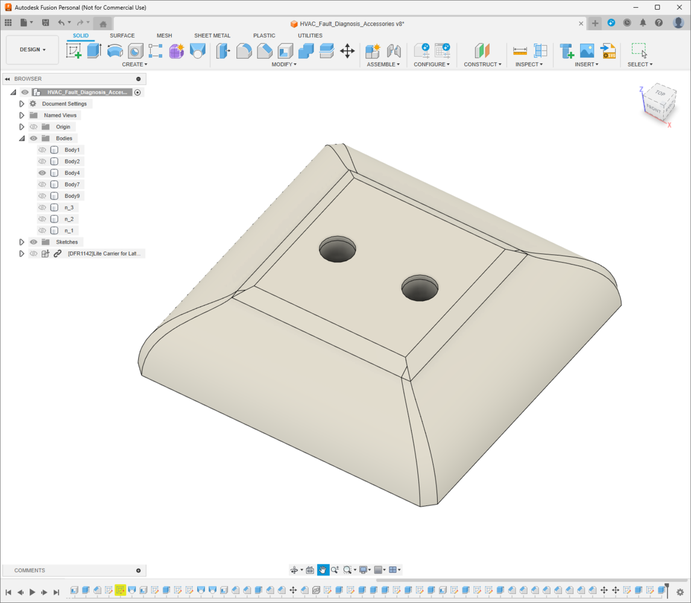Click the Undo arrow
This screenshot has width=691, height=603.
point(62,22)
